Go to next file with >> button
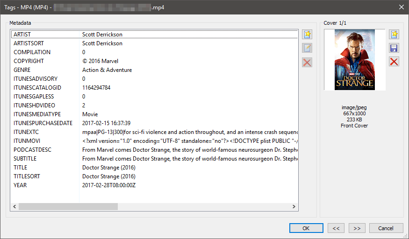 click(357, 228)
